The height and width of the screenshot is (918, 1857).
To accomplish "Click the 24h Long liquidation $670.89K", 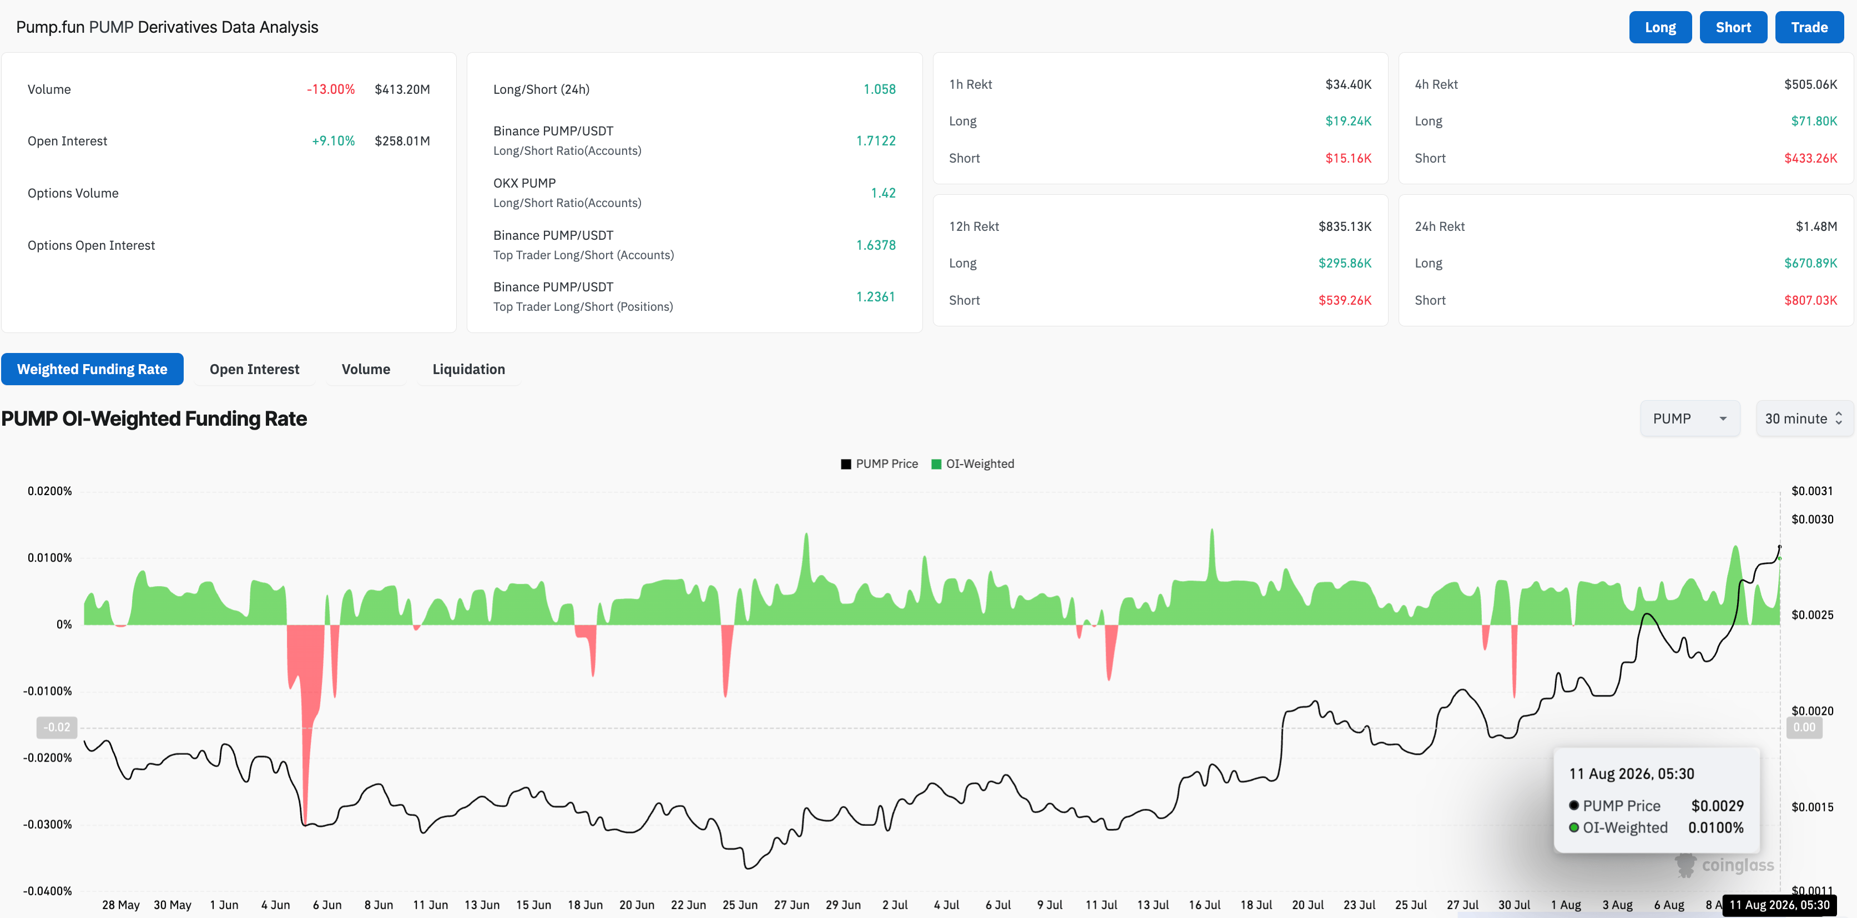I will [x=1811, y=263].
